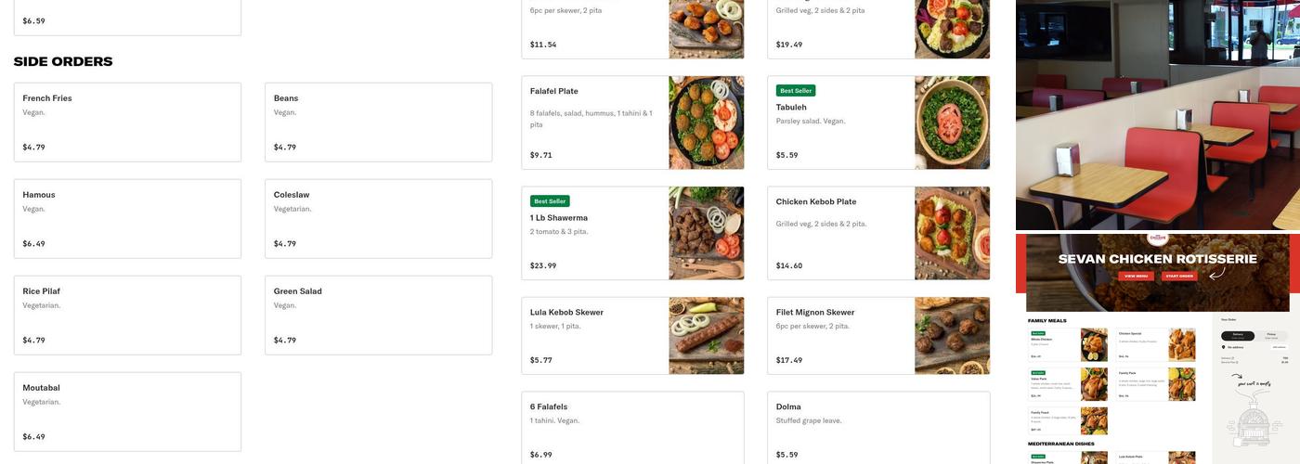
Task: Click the Sevan Chicken logo in preview
Action: click(1157, 239)
